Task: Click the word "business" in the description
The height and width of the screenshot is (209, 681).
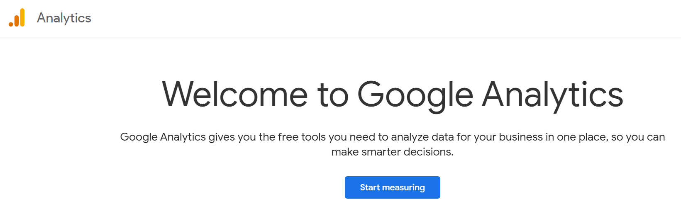Action: (520, 137)
